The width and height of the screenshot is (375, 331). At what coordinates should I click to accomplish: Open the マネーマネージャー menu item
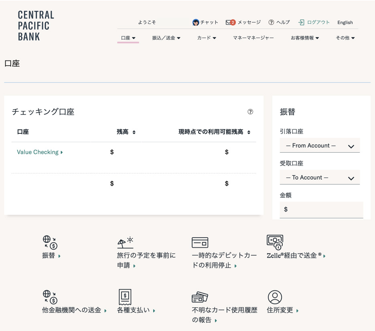click(x=253, y=38)
